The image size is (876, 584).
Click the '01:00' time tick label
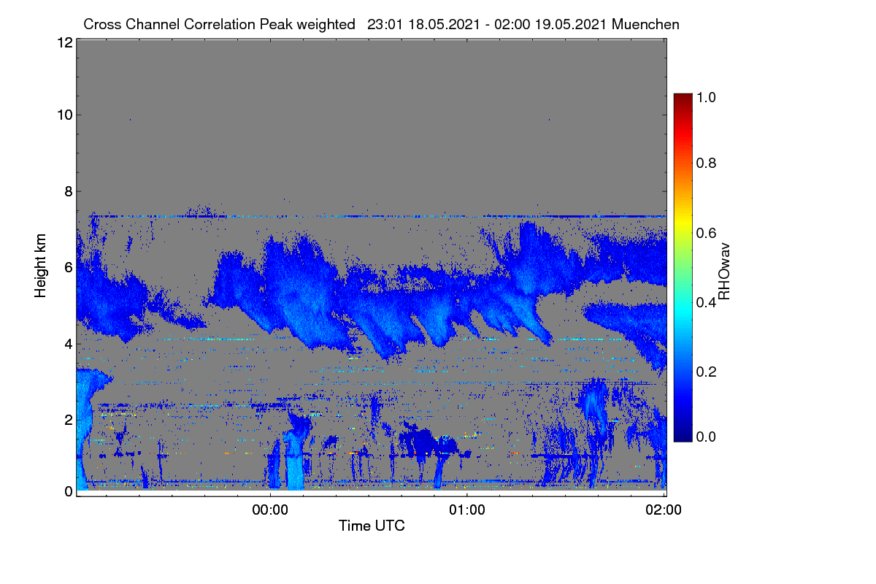[467, 510]
